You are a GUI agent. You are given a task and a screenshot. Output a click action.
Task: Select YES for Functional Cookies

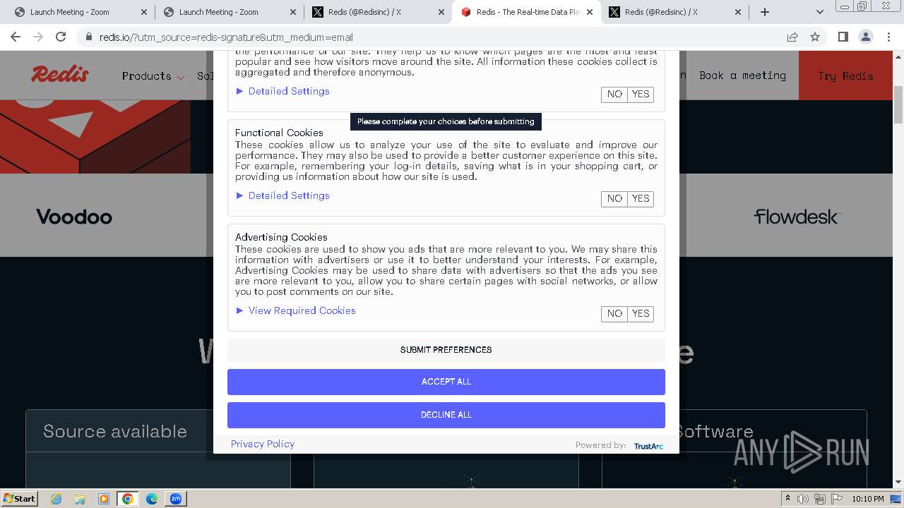[x=641, y=199]
